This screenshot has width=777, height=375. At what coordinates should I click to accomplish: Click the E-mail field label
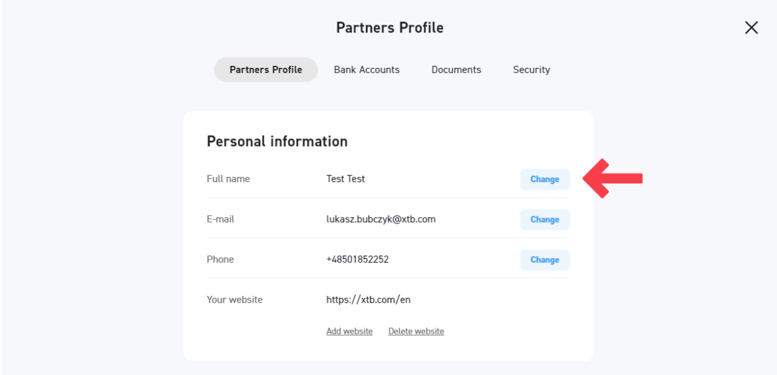coord(220,219)
